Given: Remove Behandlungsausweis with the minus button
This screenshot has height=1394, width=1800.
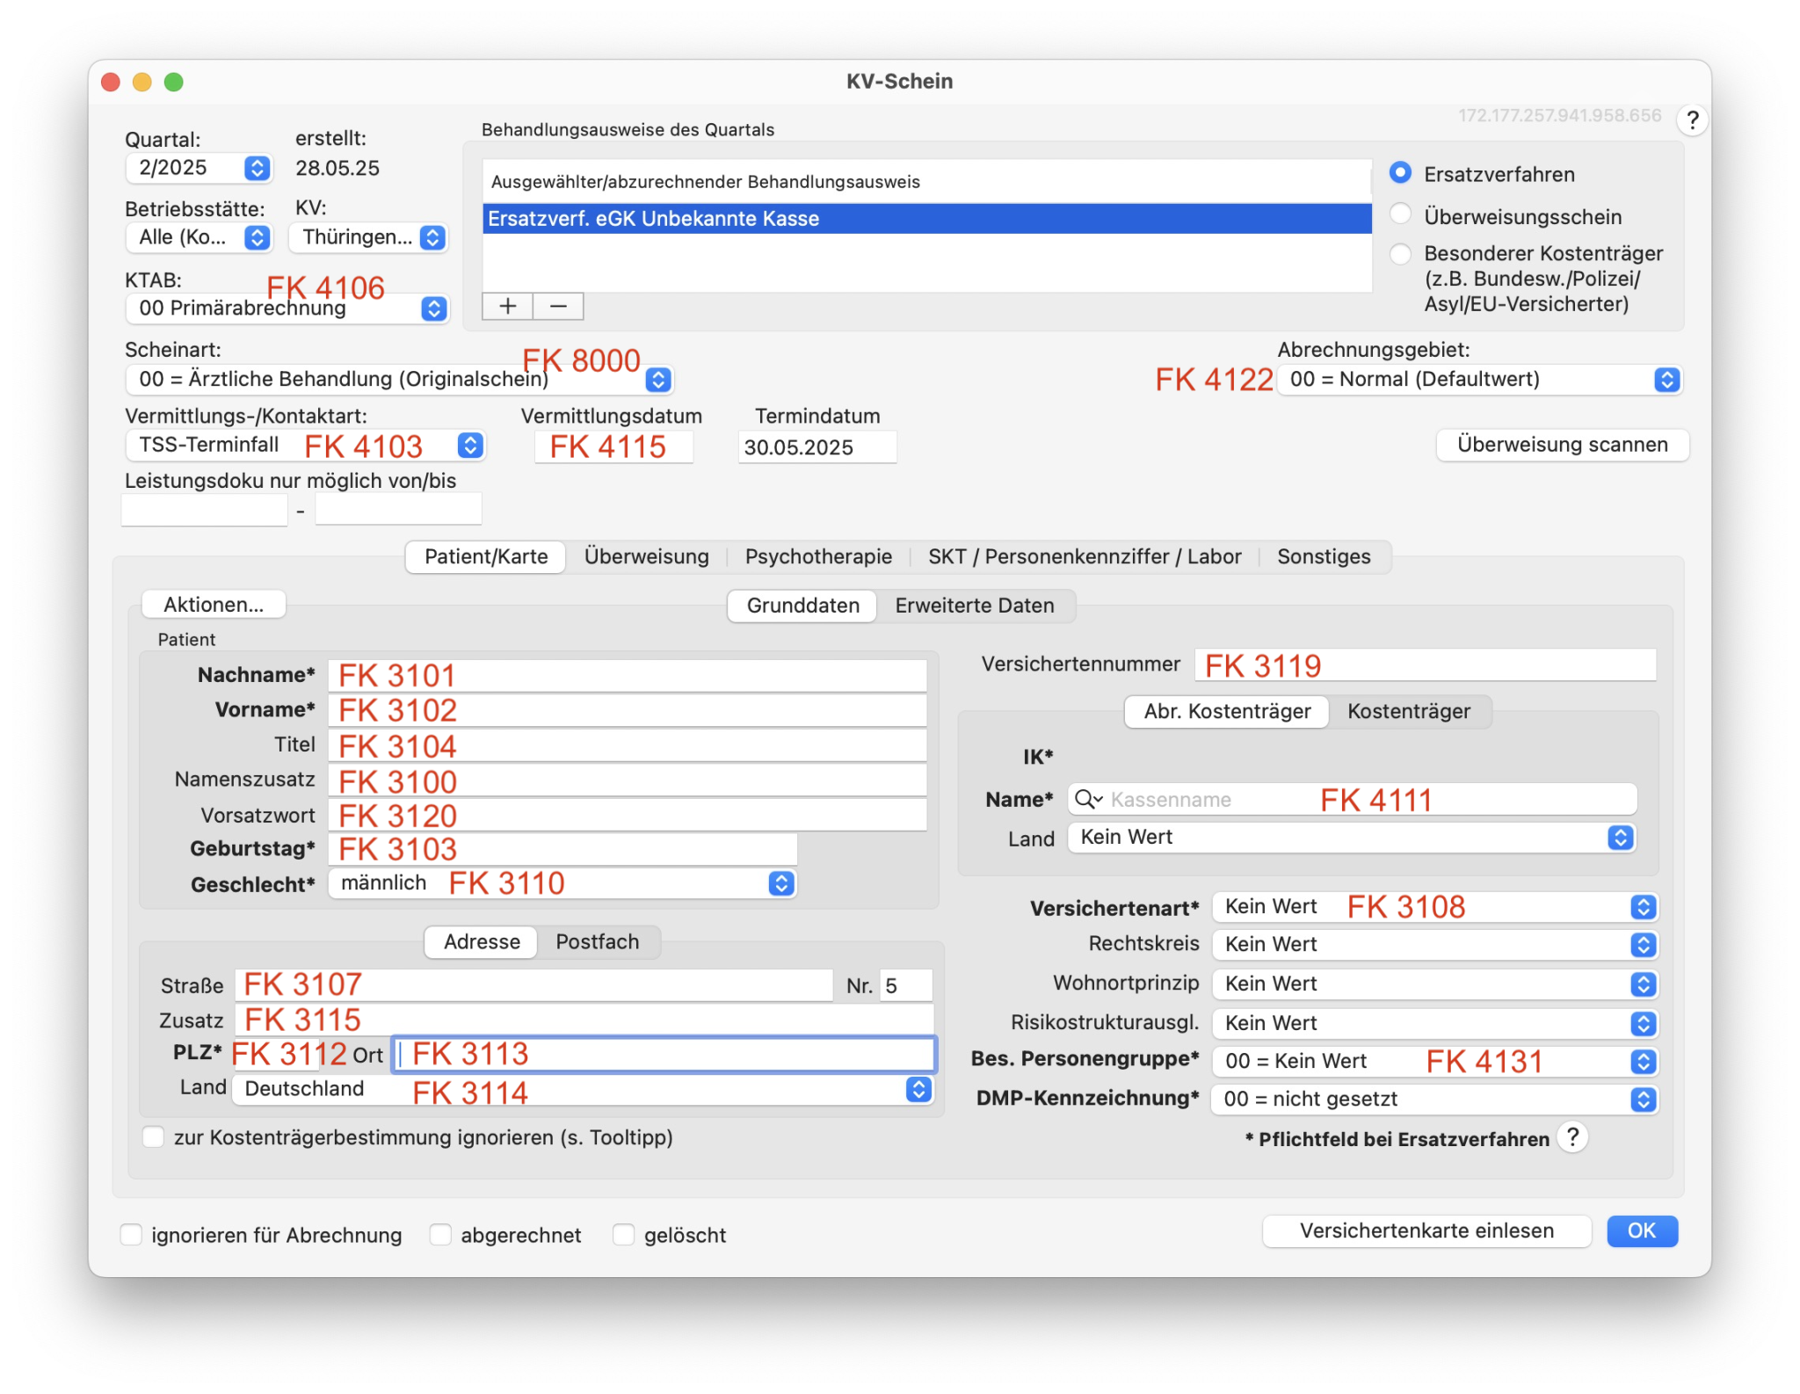Looking at the screenshot, I should point(558,306).
